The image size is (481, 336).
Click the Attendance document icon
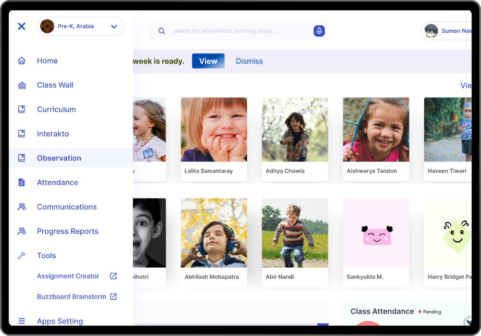coord(22,183)
